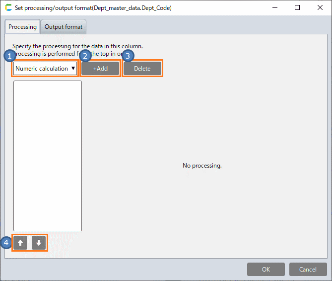332x281 pixels.
Task: Minimize the dialog window
Action: [x=274, y=7]
